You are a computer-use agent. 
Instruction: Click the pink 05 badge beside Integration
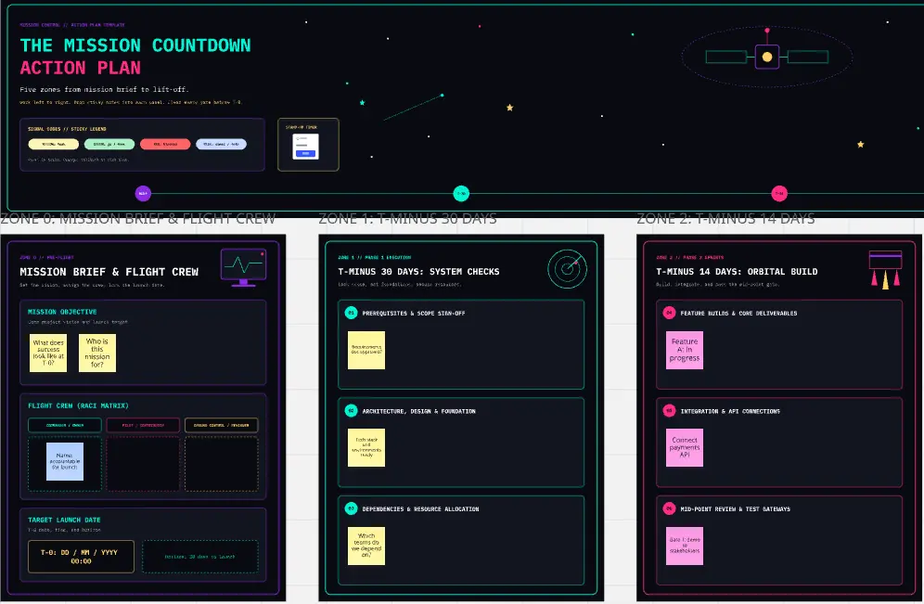670,411
